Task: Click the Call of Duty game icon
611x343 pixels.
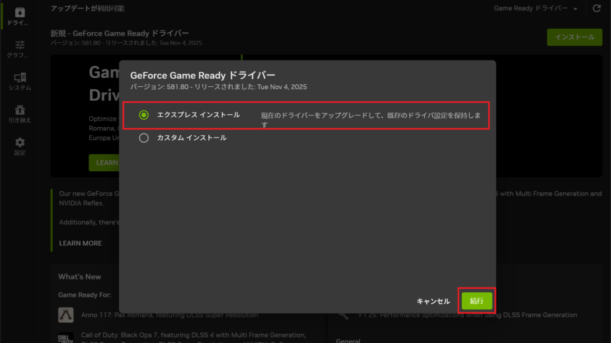Action: tap(66, 338)
